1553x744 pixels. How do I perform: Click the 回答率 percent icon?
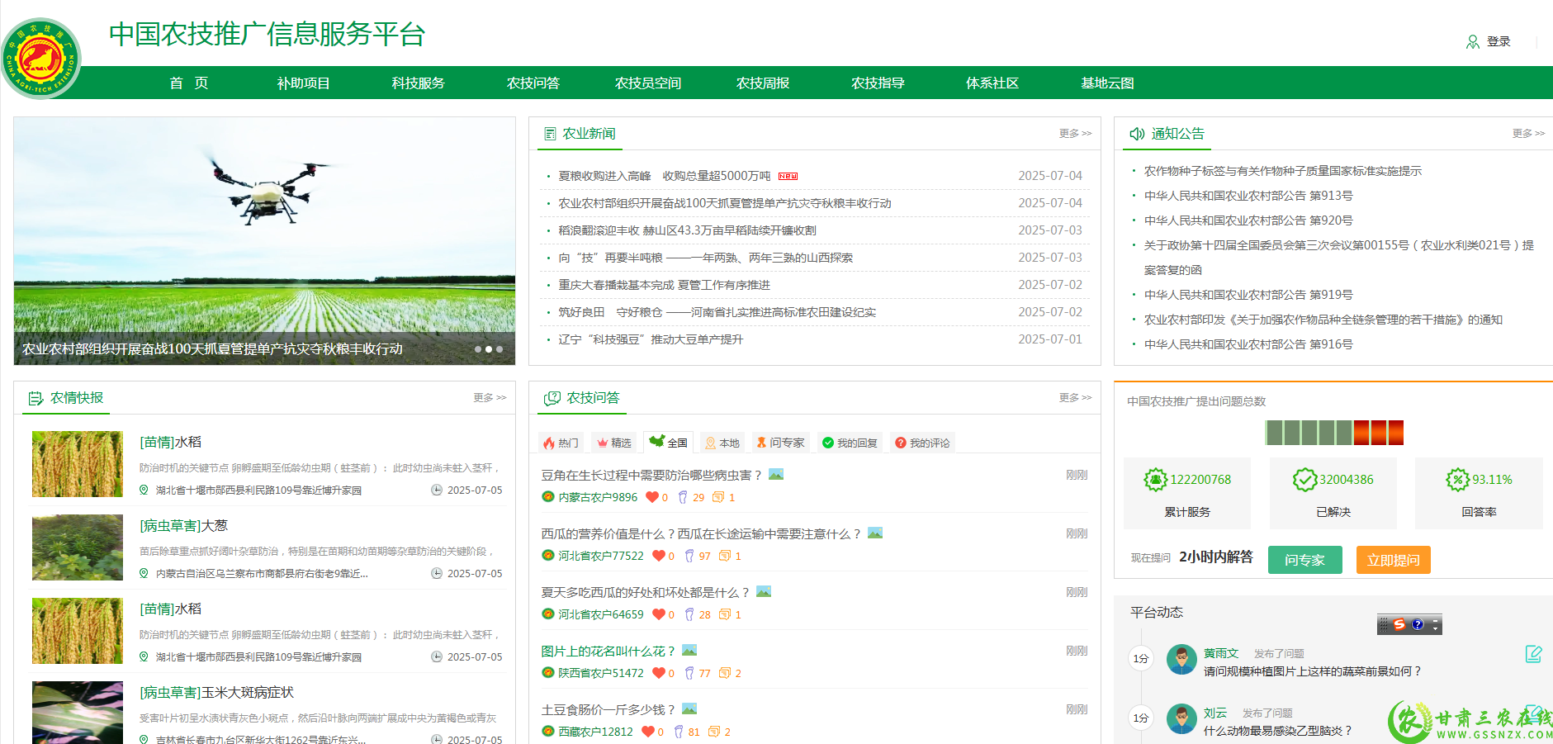coord(1457,479)
